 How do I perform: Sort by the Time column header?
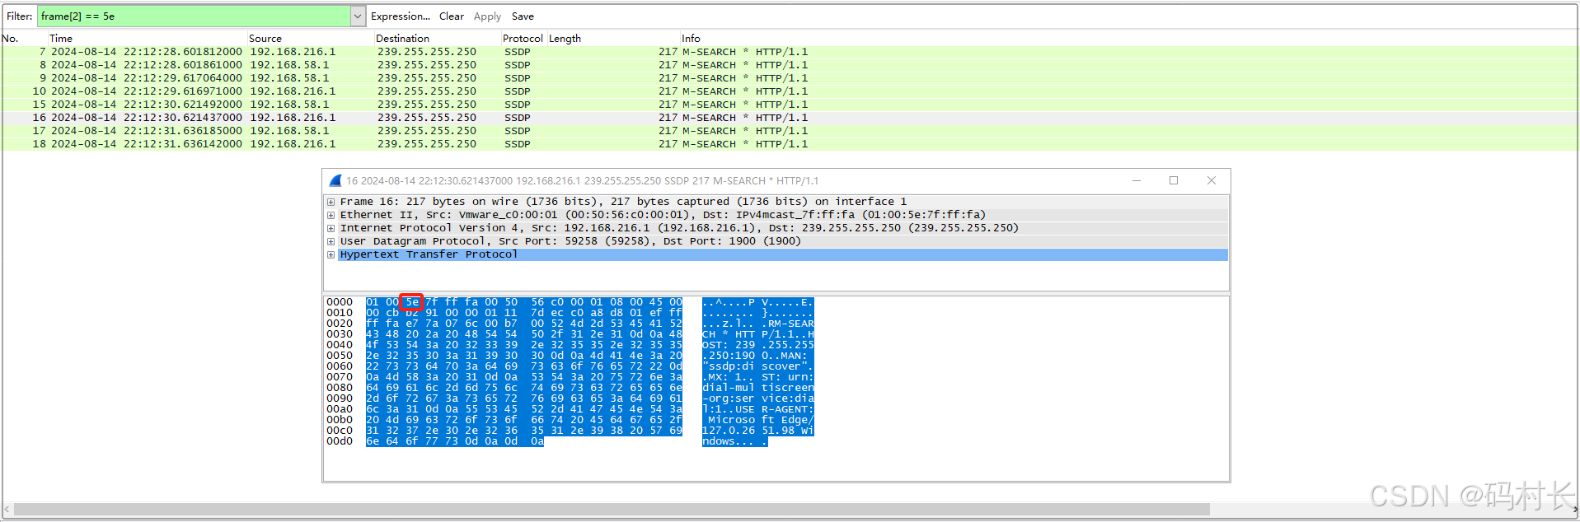click(x=61, y=38)
